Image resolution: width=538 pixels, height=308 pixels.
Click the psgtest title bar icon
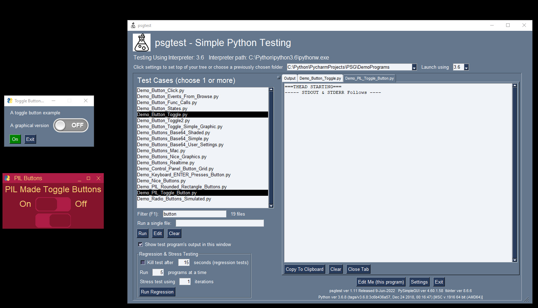(133, 25)
